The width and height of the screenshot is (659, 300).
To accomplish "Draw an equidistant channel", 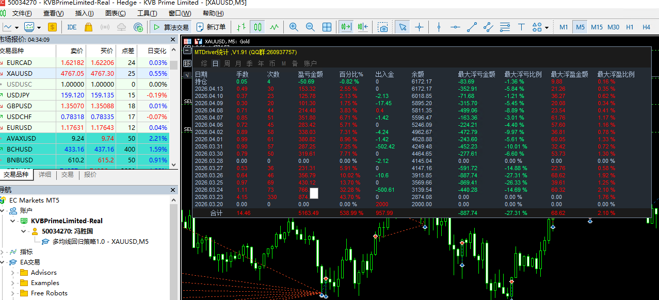I will [488, 27].
